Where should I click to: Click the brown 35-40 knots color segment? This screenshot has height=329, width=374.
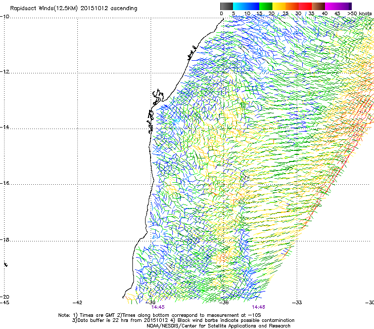(x=318, y=6)
